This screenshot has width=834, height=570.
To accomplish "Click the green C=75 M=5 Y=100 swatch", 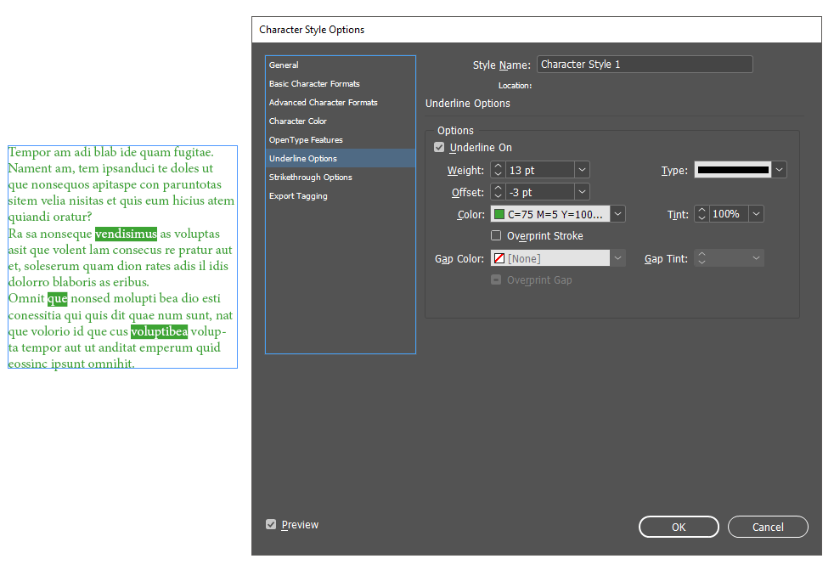I will tap(499, 213).
